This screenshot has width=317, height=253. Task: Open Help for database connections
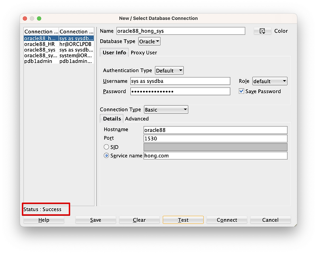[x=44, y=220]
